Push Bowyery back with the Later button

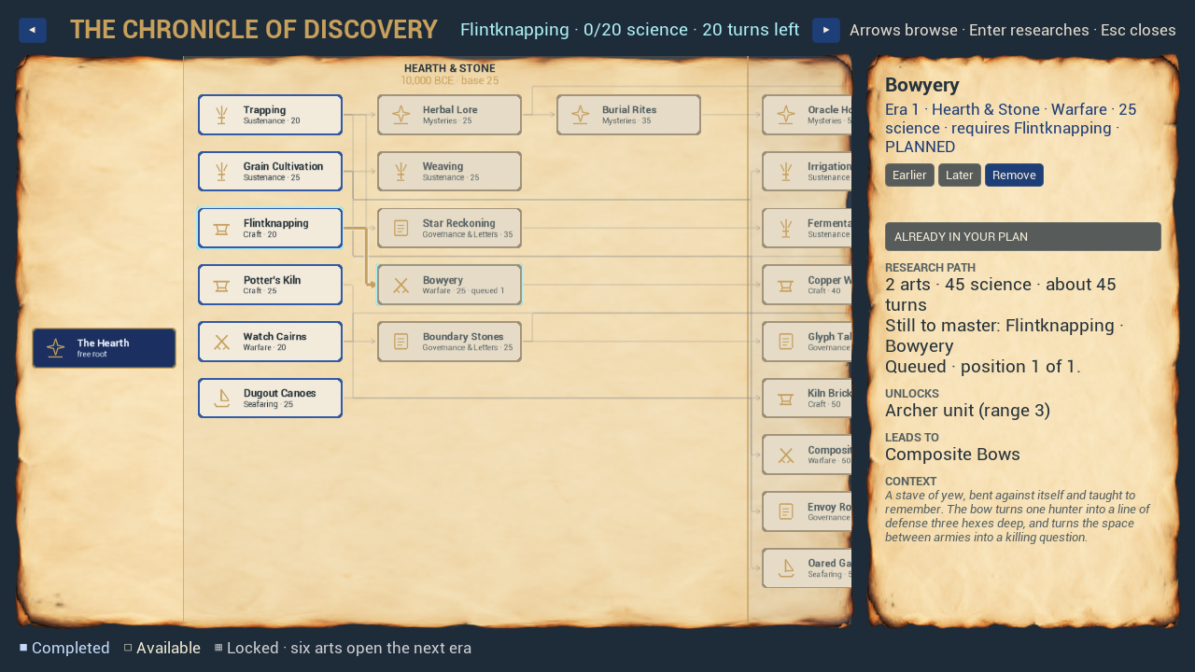pos(960,175)
